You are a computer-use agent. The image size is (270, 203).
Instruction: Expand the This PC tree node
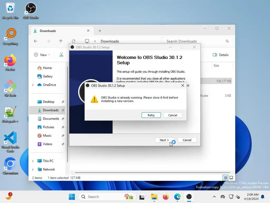click(33, 161)
